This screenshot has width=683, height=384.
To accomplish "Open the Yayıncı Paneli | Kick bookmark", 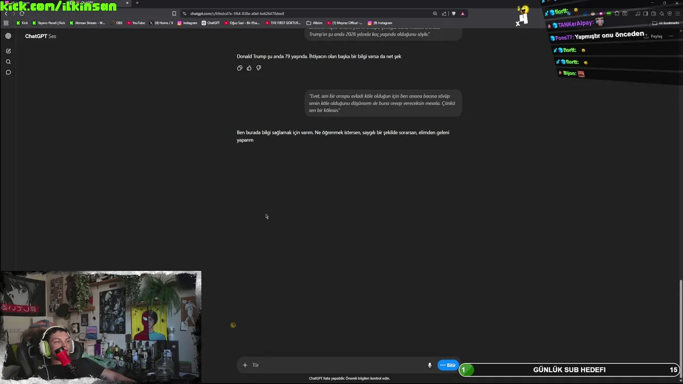I will tap(49, 23).
